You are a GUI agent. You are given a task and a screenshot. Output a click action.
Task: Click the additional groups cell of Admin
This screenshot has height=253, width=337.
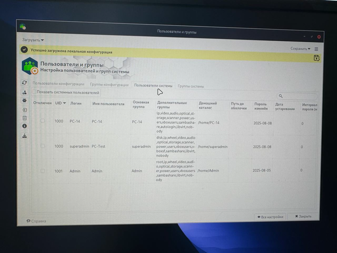coord(175,171)
